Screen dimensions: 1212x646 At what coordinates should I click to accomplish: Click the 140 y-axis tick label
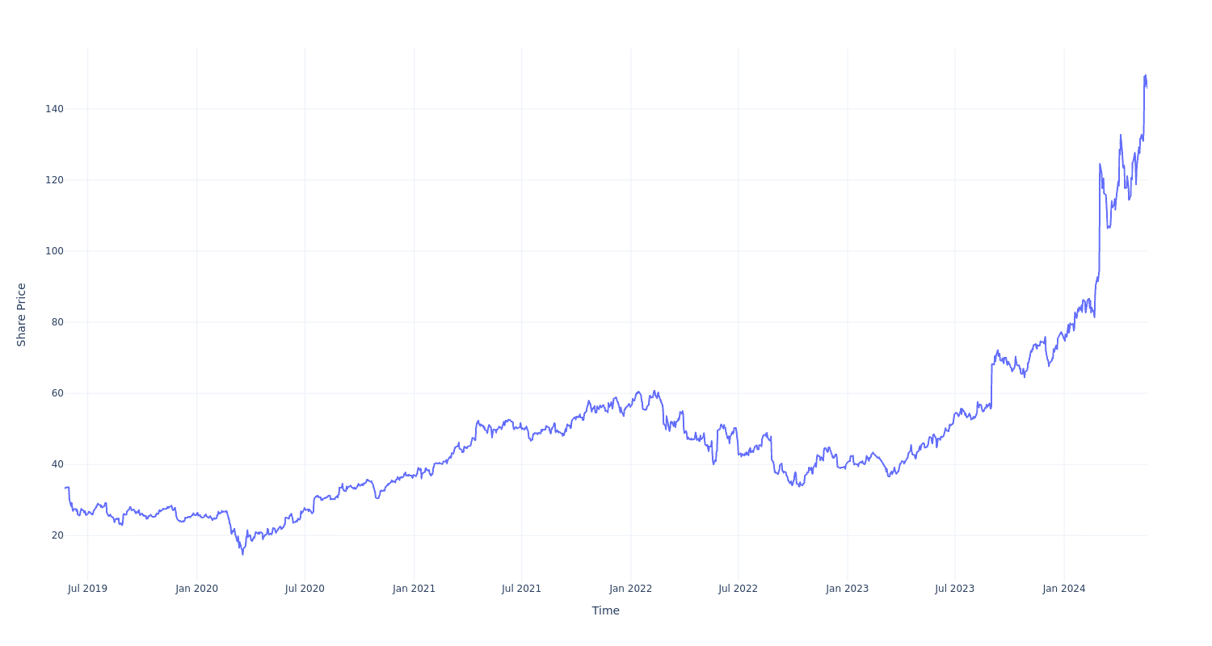[54, 109]
